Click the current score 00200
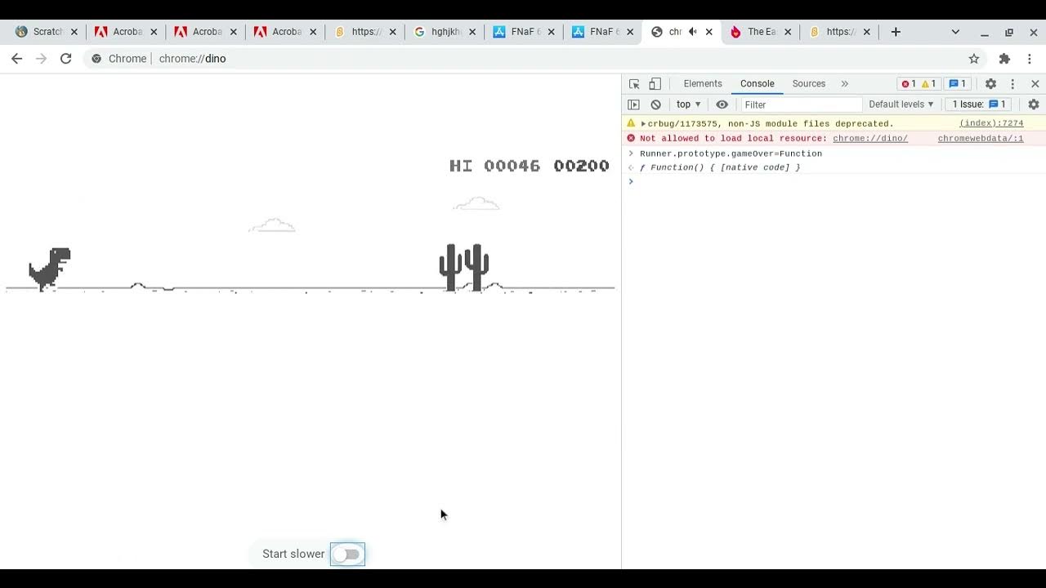Screen dimensions: 1046x588 coord(581,166)
